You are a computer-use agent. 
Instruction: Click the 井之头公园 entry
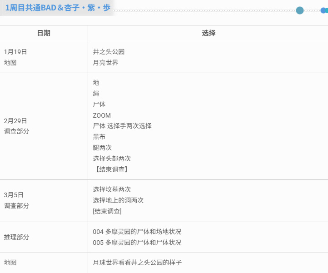[109, 52]
